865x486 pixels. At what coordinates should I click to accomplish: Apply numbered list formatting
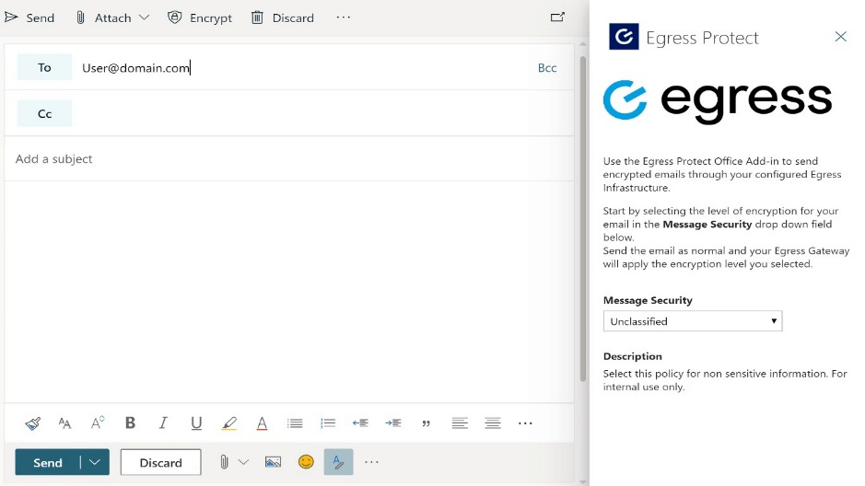[328, 423]
